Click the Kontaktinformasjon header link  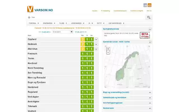click(120, 11)
